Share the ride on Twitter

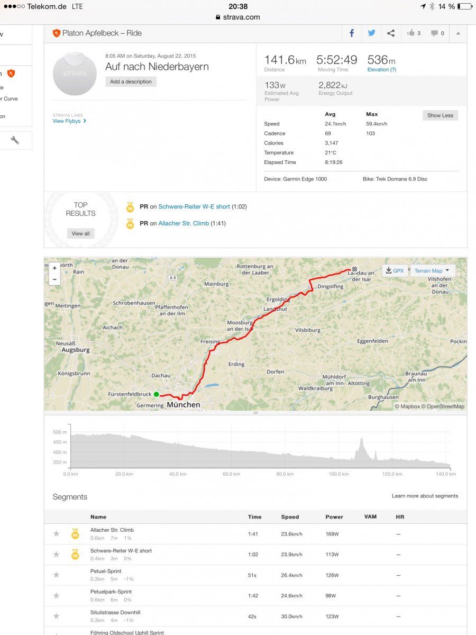(x=371, y=33)
